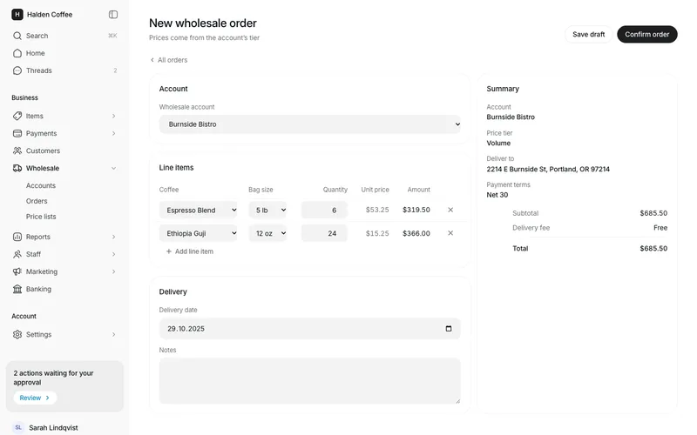Open Orders under Wholesale
Screen dimensions: 697x435
click(37, 201)
